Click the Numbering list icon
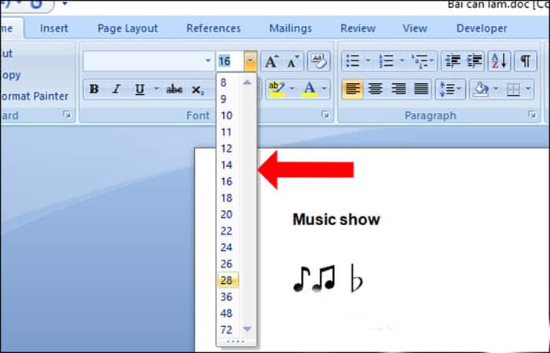 pyautogui.click(x=386, y=61)
